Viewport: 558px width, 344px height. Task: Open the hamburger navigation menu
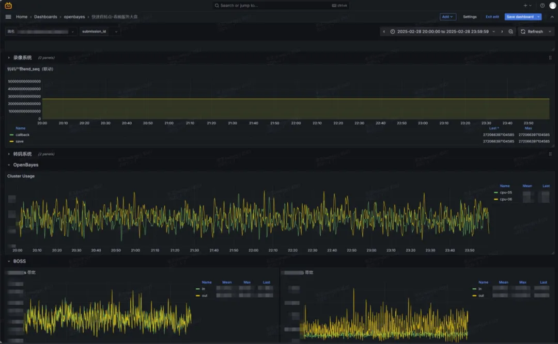[x=8, y=17]
